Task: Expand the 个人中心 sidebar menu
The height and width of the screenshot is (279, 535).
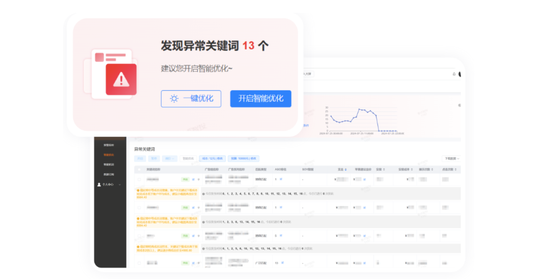Action: click(x=120, y=184)
